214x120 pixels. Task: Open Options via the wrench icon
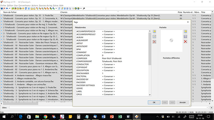click(84, 9)
